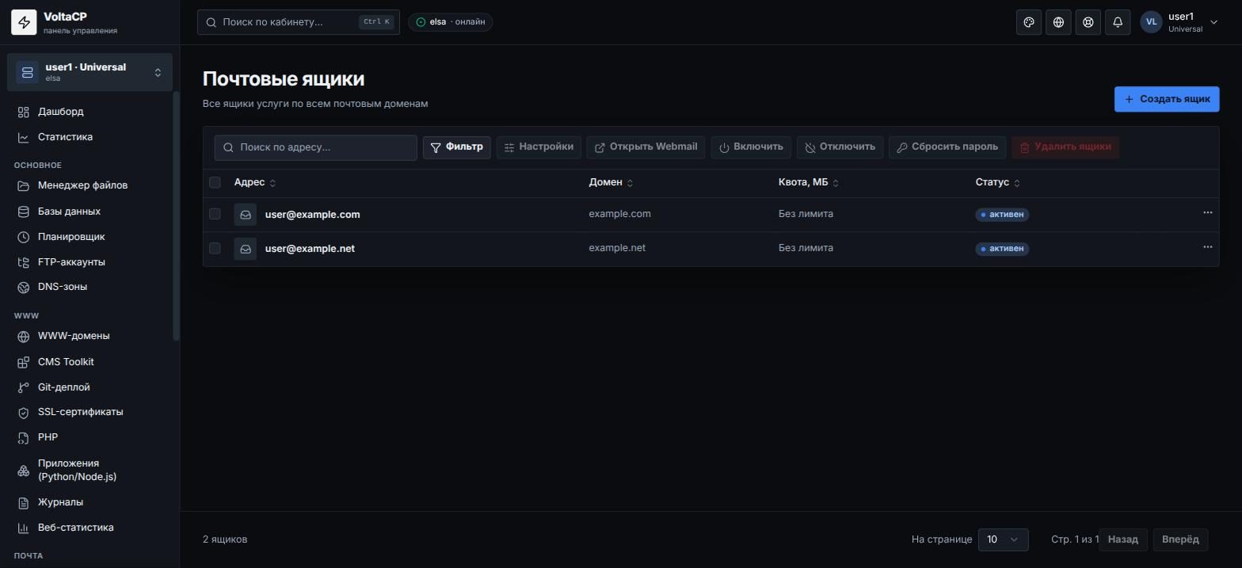Go to Статистика in the sidebar
This screenshot has height=568, width=1242.
point(90,137)
